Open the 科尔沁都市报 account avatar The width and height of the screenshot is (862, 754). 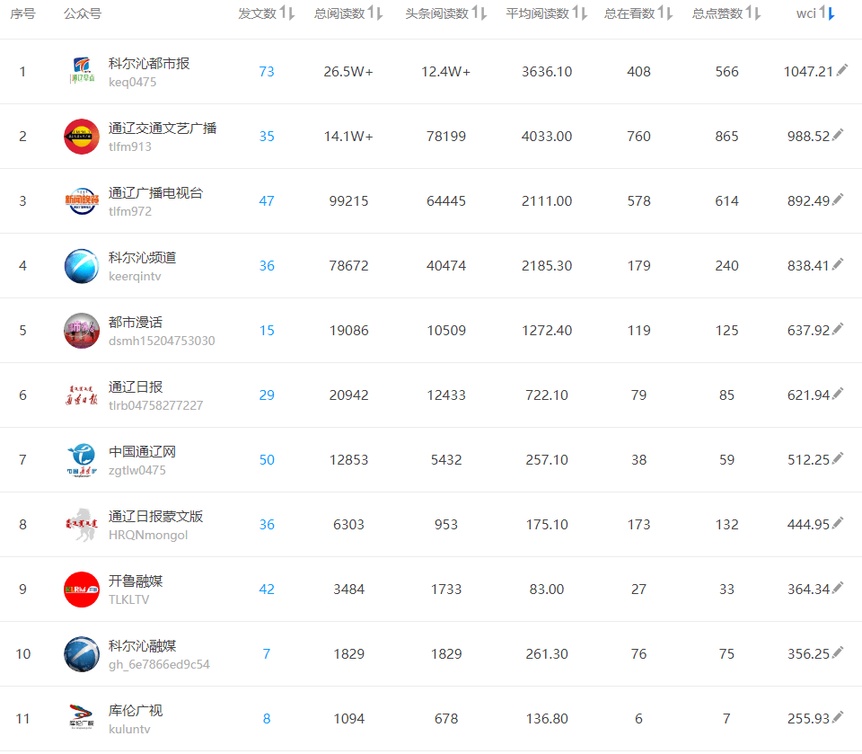82,72
